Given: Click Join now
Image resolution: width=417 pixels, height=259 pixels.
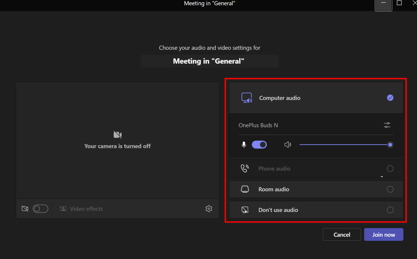Looking at the screenshot, I should click(384, 234).
